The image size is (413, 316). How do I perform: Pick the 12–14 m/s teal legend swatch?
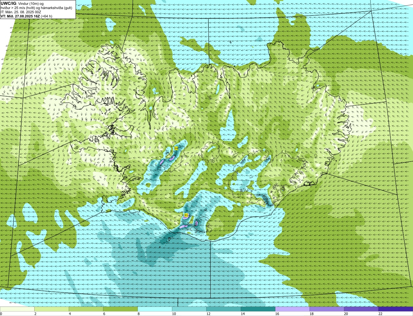224,309
